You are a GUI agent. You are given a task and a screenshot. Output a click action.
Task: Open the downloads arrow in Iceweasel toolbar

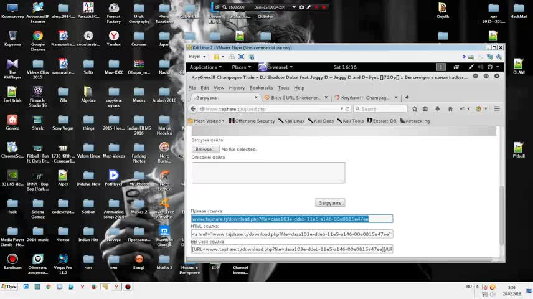438,108
